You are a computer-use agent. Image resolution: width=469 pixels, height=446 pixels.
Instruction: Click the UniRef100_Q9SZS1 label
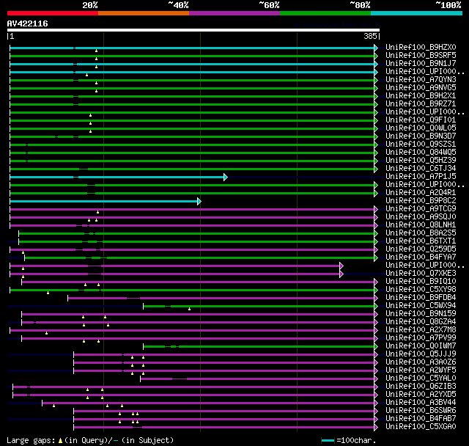(421, 145)
